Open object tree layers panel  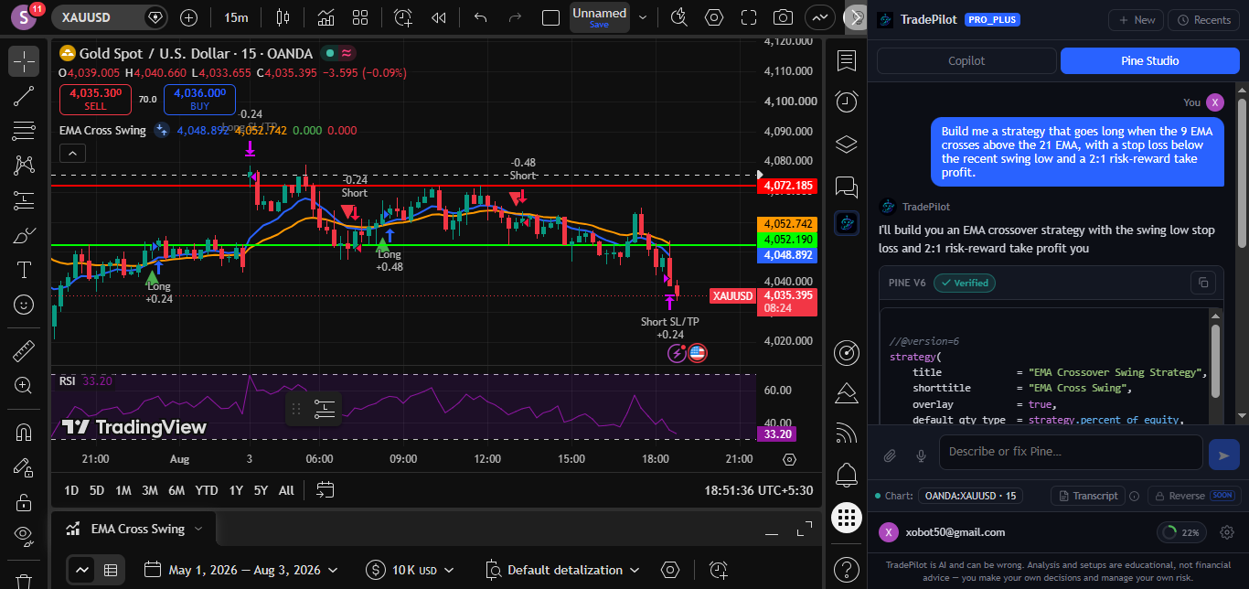pos(847,145)
